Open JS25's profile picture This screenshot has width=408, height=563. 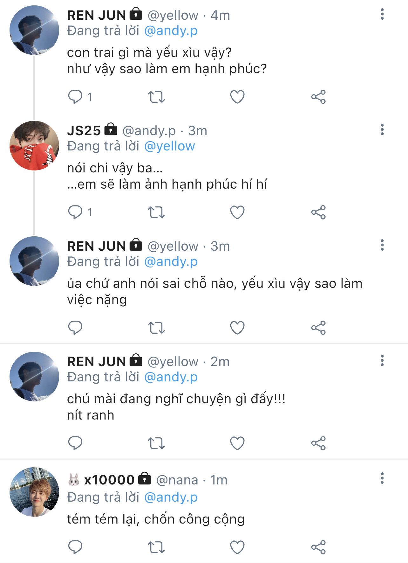(x=34, y=146)
